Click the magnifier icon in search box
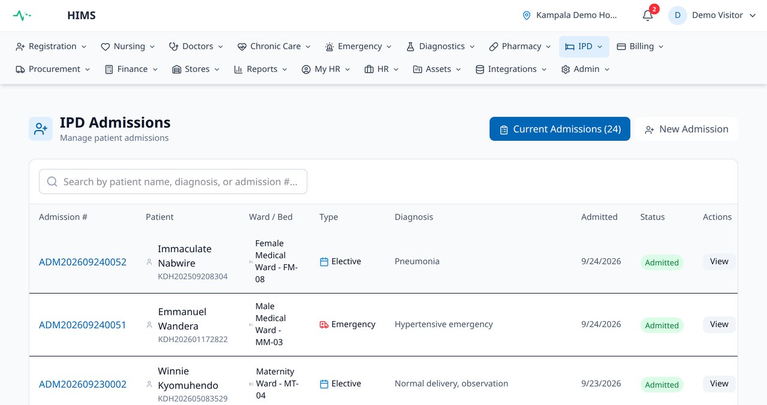Screen dimensions: 767x405 tap(52, 182)
